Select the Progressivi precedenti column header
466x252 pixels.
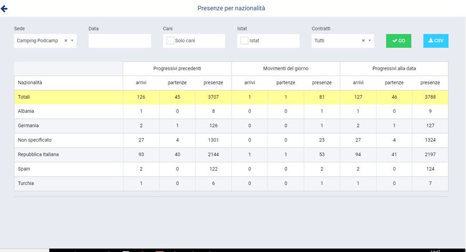tap(177, 69)
